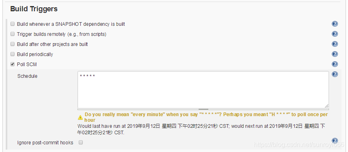Click the Schedule field label
This screenshot has height=152, width=348.
coord(27,76)
